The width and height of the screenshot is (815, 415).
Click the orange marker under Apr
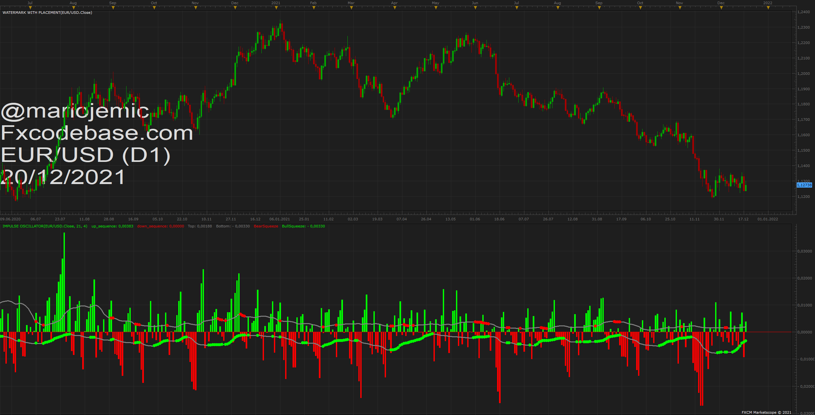tap(395, 8)
